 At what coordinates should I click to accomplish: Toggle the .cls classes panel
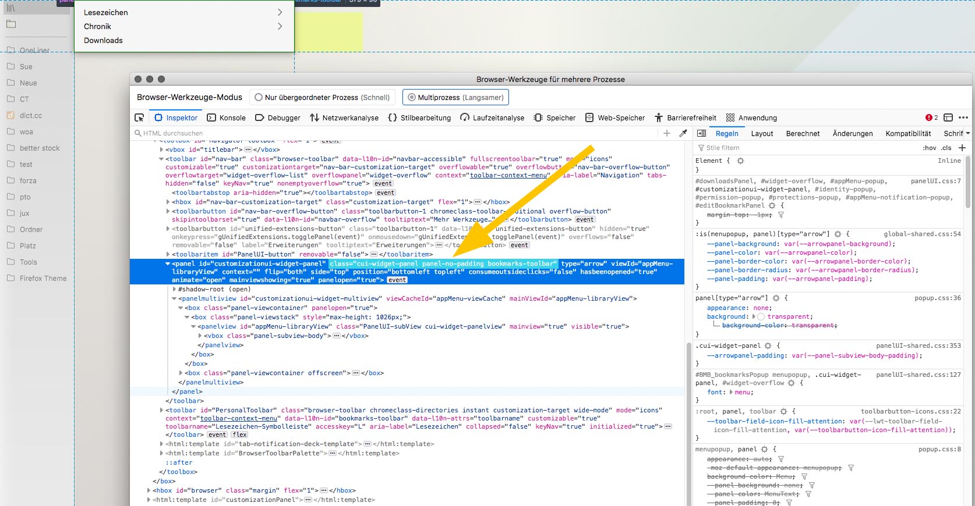[946, 148]
